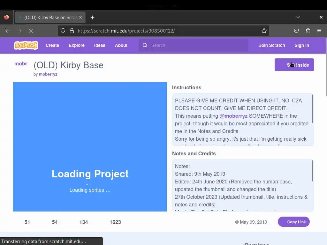Viewport: 327px width, 245px height.
Task: Open the Ideas menu item
Action: pos(100,45)
